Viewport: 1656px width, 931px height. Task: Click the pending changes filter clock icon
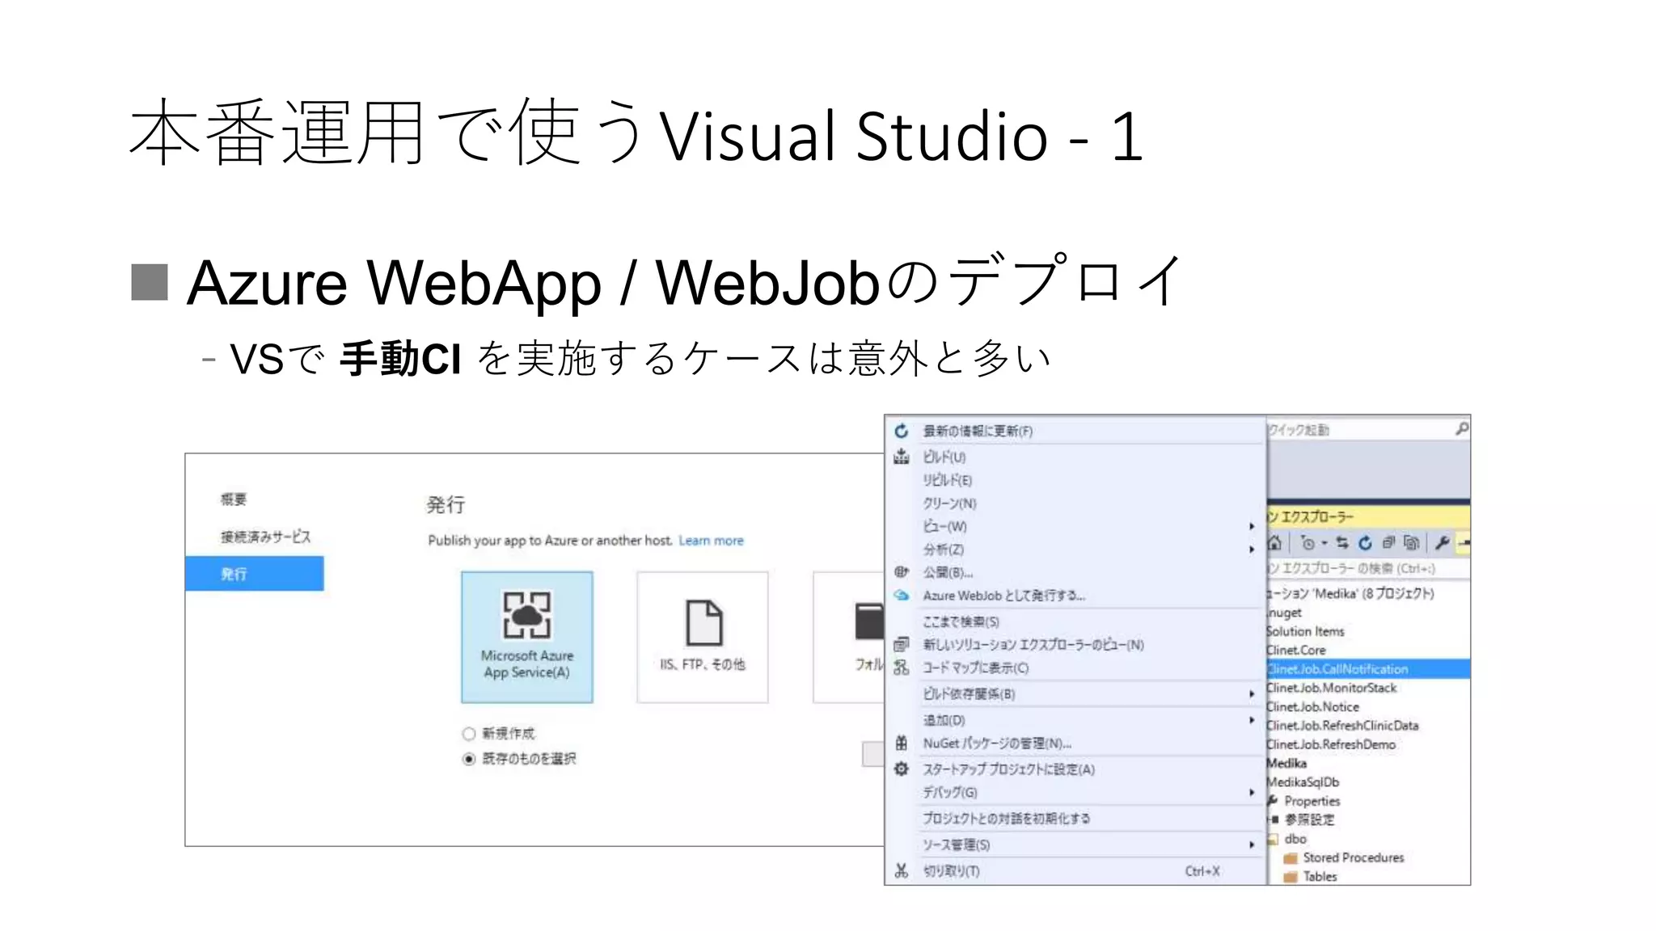point(1307,543)
